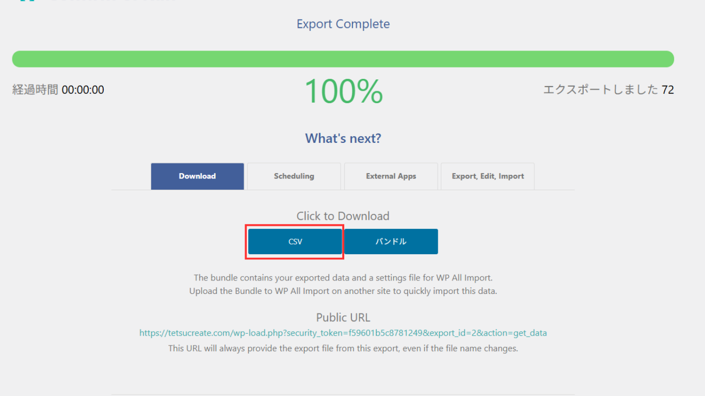Click the What's next? heading
The height and width of the screenshot is (396, 705).
pyautogui.click(x=343, y=139)
